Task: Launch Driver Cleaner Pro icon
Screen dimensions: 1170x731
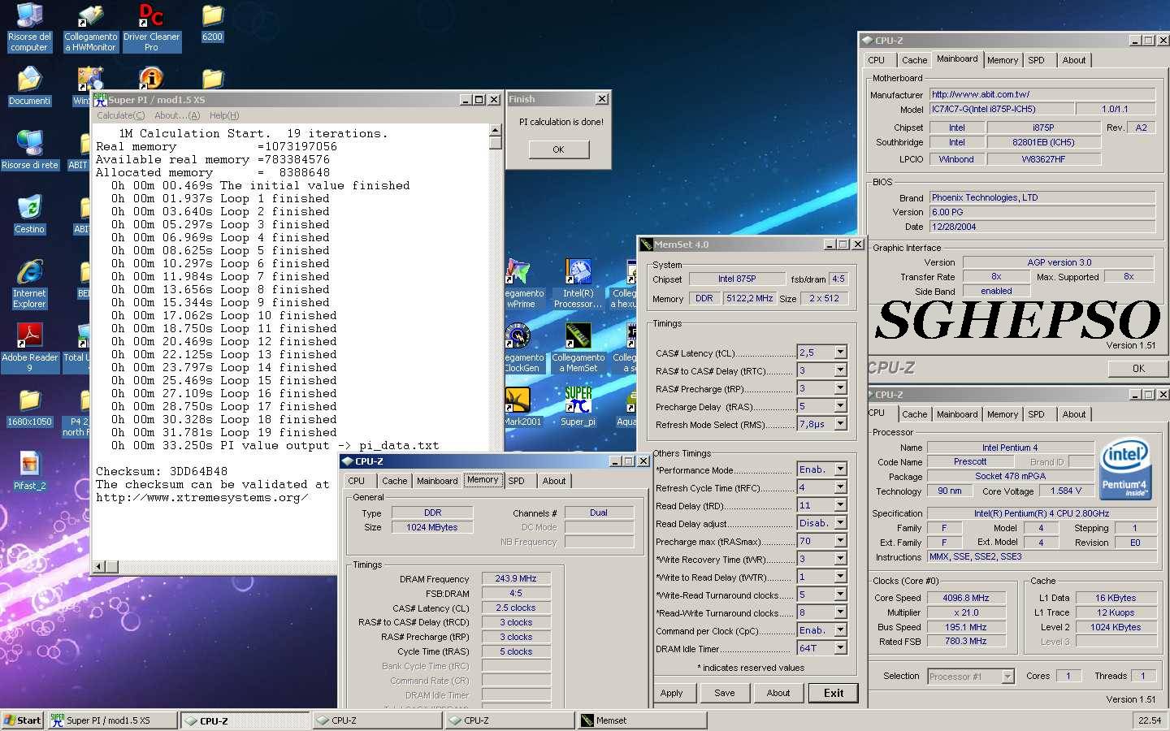Action: 151,27
